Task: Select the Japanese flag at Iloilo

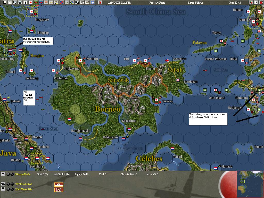Action: tap(243, 60)
